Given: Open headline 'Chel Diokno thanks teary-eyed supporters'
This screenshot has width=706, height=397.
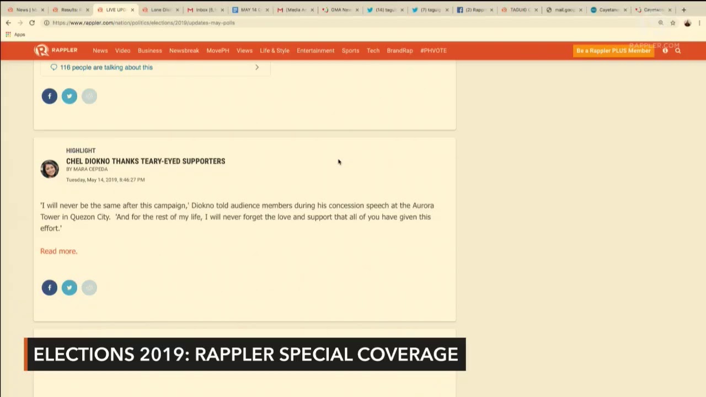Looking at the screenshot, I should (x=146, y=161).
